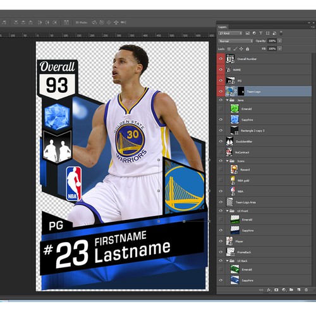This screenshot has height=316, width=316.
Task: Enable the type layer filter icon
Action: pyautogui.click(x=261, y=33)
